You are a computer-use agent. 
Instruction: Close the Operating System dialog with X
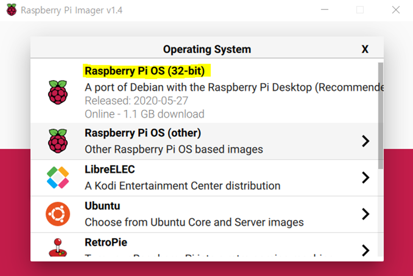click(365, 49)
